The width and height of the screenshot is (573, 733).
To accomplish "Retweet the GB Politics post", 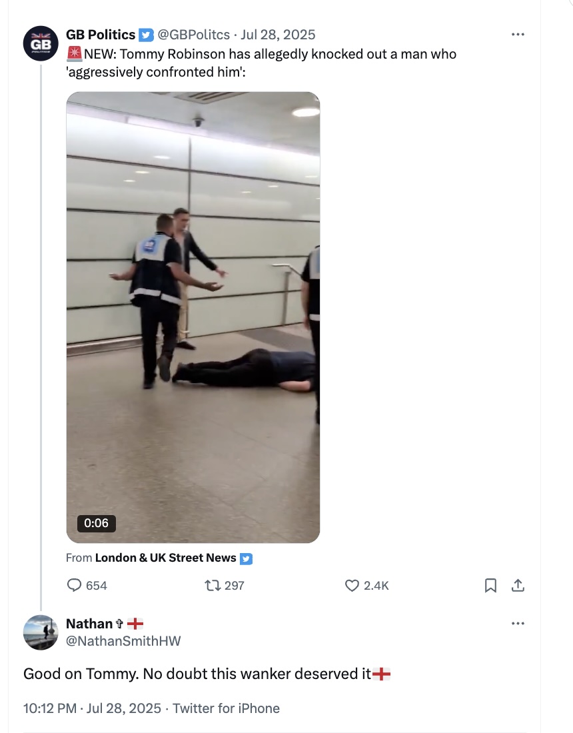I will point(215,585).
